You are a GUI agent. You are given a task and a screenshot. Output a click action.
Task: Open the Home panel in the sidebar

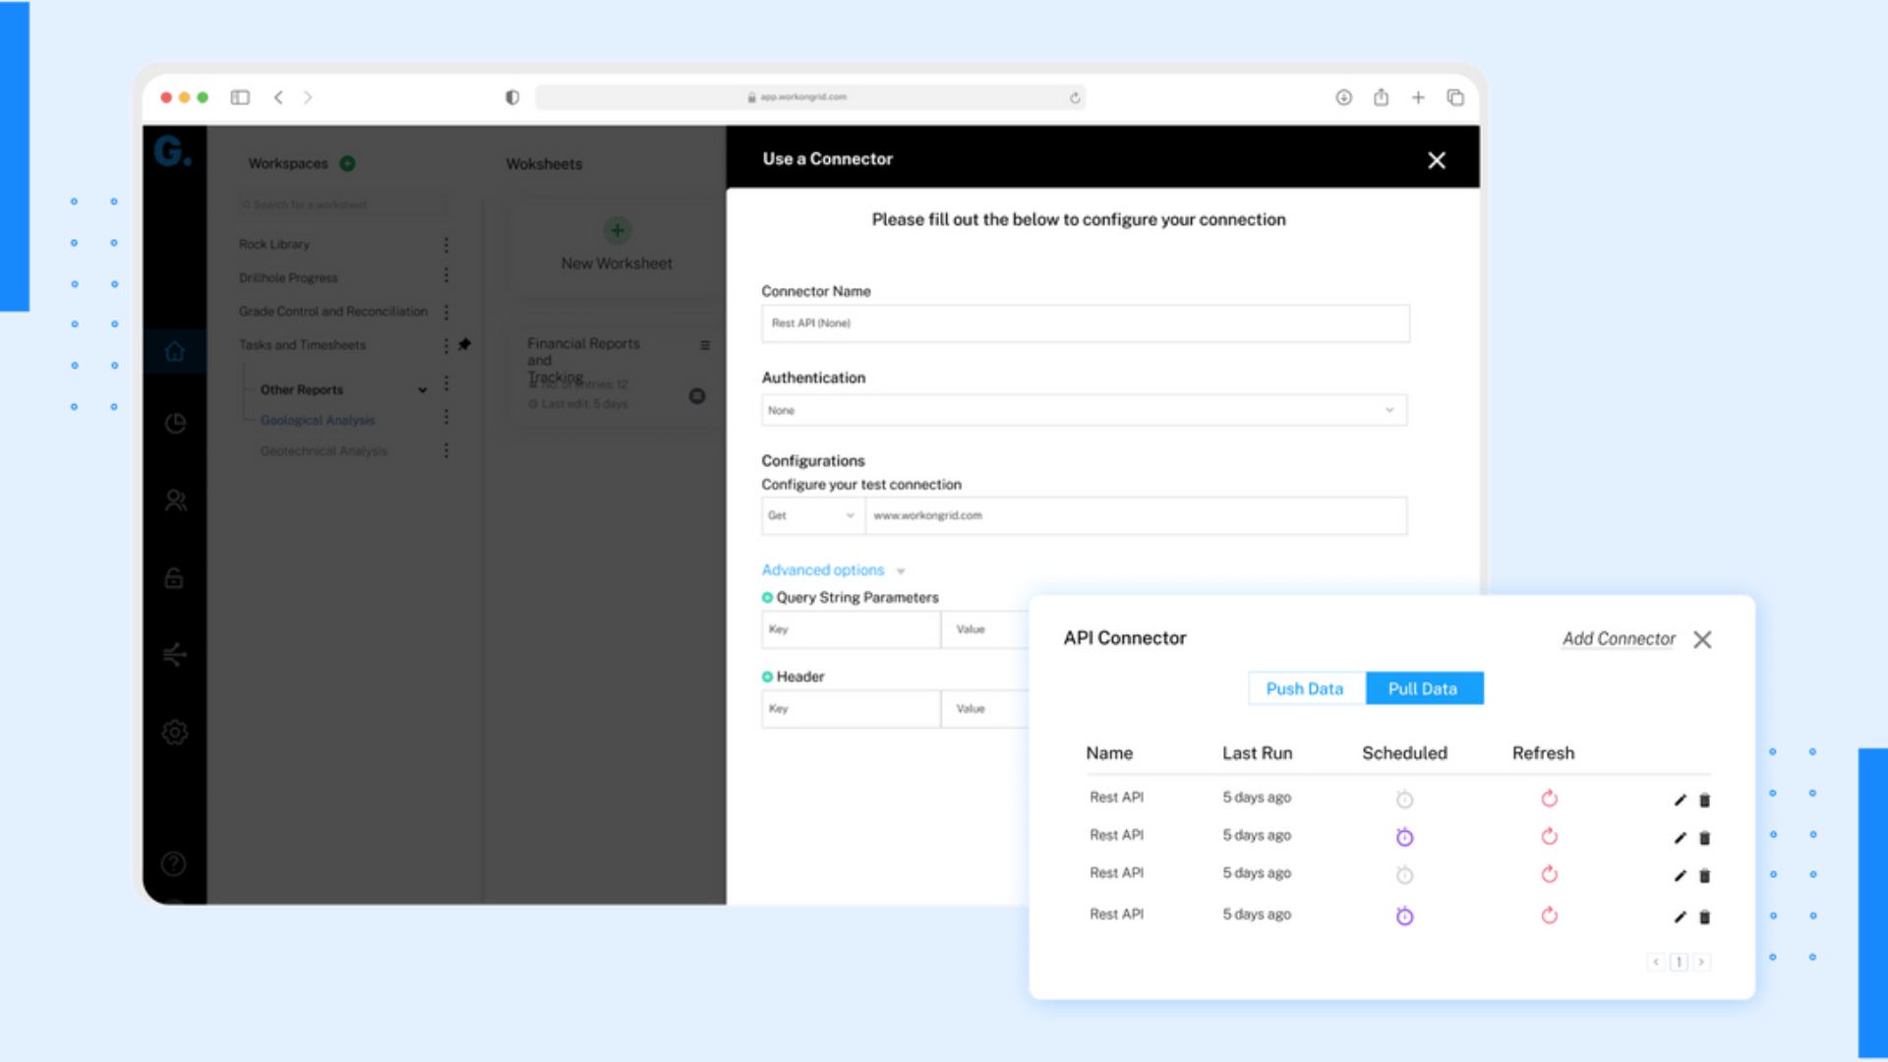click(174, 351)
